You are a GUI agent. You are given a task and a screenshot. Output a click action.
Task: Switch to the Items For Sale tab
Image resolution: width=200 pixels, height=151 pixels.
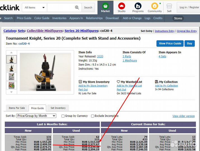point(17,108)
